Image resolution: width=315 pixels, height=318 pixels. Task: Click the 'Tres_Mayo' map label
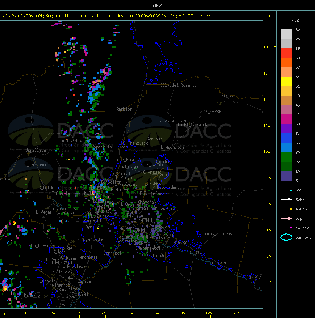coord(125,160)
